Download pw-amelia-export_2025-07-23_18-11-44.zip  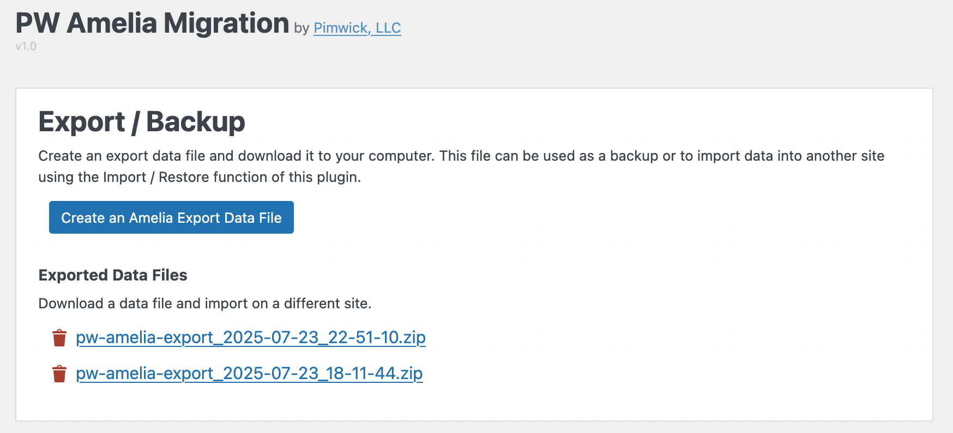(249, 374)
